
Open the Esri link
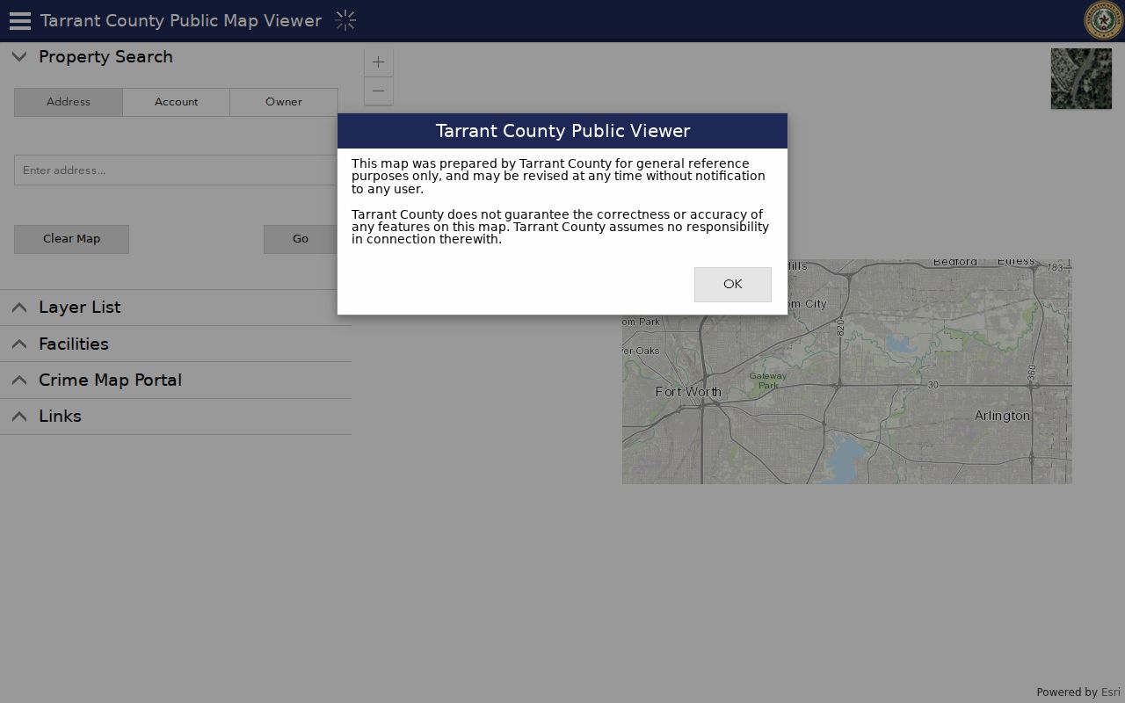tap(1110, 692)
